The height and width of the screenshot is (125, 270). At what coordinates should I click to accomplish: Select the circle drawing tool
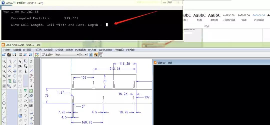[4, 103]
